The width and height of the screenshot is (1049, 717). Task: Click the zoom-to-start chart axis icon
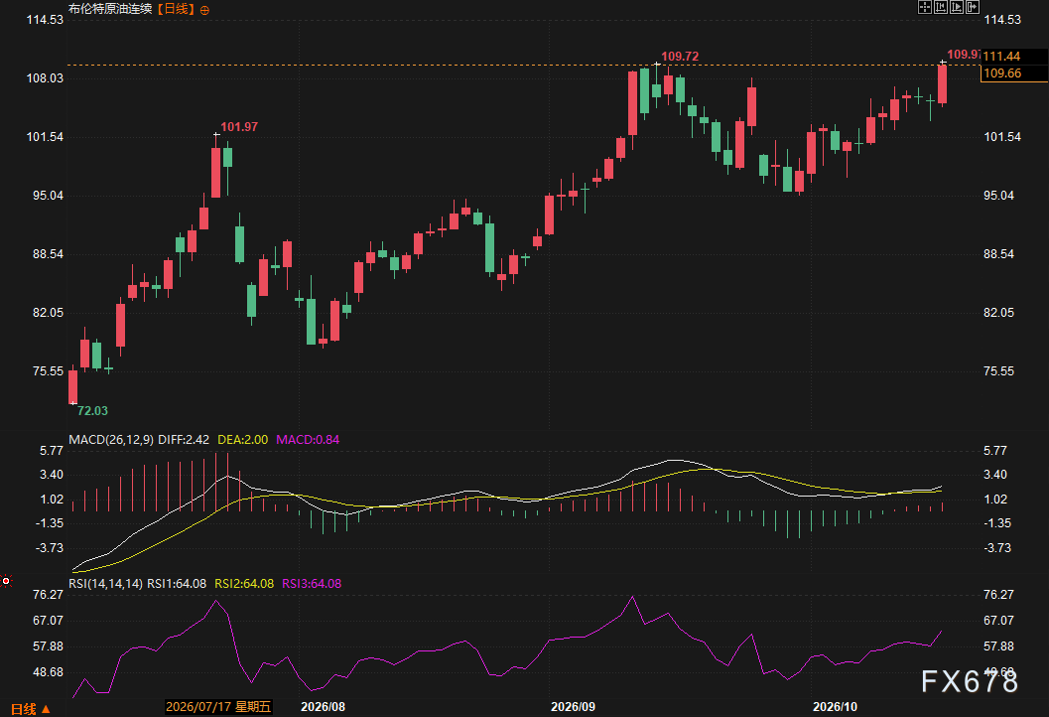(x=941, y=7)
